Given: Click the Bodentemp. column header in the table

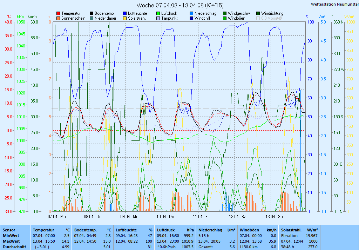Looking at the screenshot, I should [86, 230].
